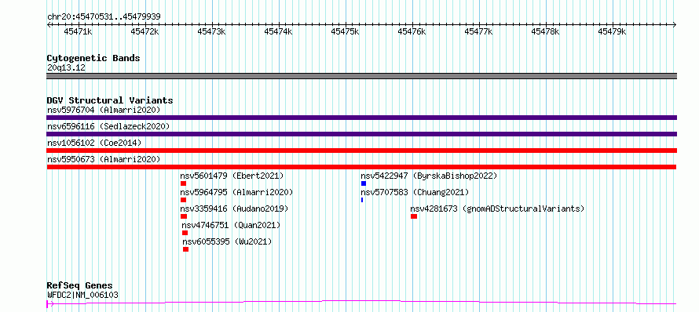699x312 pixels.
Task: Open nsv5976704 (Almarri2020) variant label
Action: click(104, 110)
